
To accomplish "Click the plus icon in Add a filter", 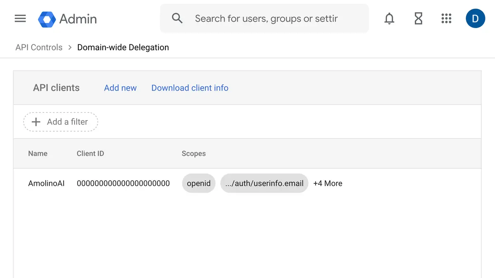I will (x=36, y=122).
